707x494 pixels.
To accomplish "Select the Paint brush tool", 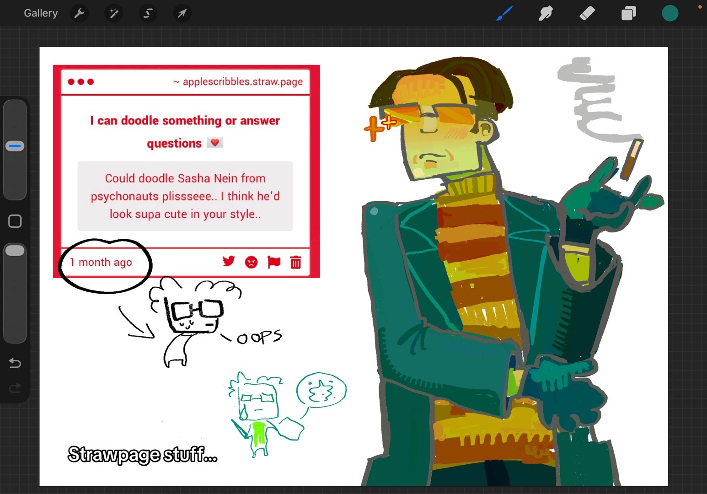I will click(x=504, y=13).
